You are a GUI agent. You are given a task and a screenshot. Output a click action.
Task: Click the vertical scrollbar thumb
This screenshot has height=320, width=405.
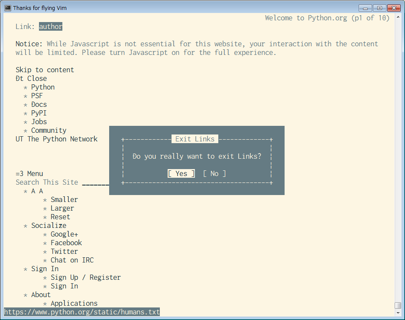pyautogui.click(x=398, y=305)
